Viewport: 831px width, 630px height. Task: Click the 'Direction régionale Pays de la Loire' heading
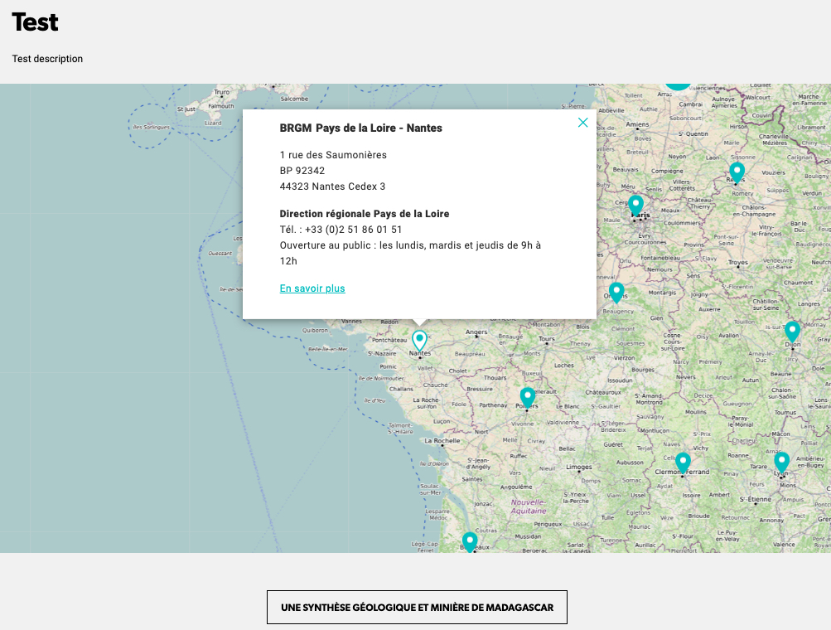tap(365, 214)
